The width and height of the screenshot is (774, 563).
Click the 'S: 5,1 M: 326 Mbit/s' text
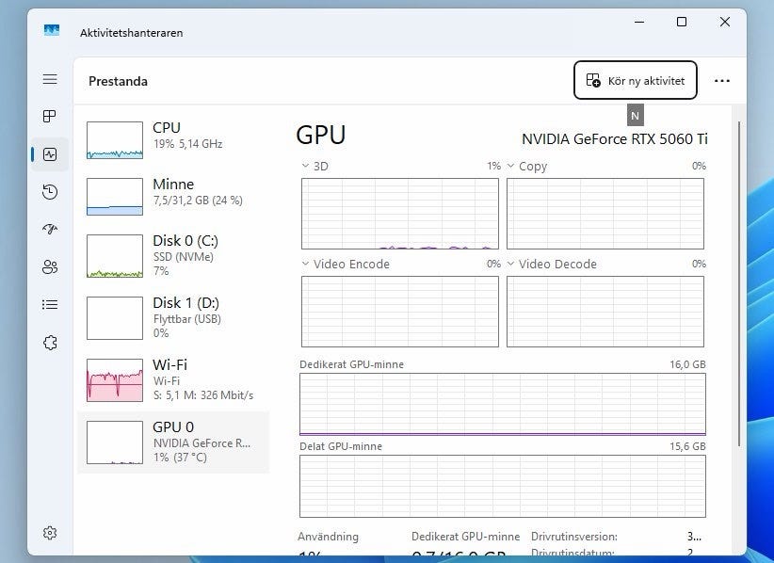203,395
